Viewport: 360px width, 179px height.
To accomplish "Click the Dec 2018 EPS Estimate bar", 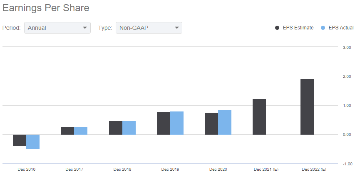I will [x=116, y=128].
